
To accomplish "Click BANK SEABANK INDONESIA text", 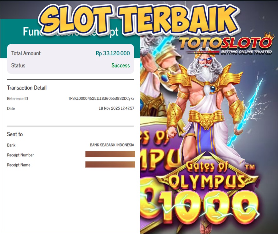I will pyautogui.click(x=112, y=145).
